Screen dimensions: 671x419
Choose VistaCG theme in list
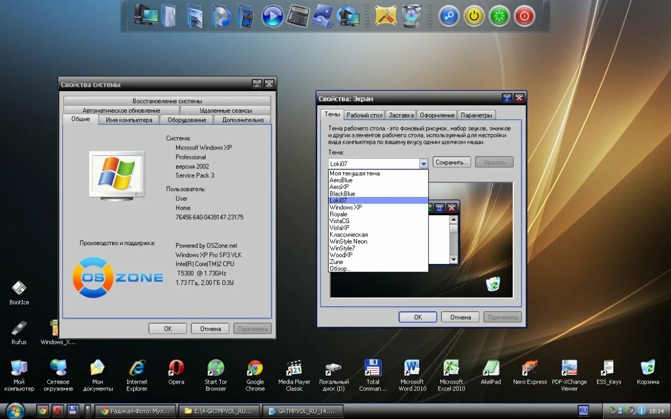(x=378, y=221)
